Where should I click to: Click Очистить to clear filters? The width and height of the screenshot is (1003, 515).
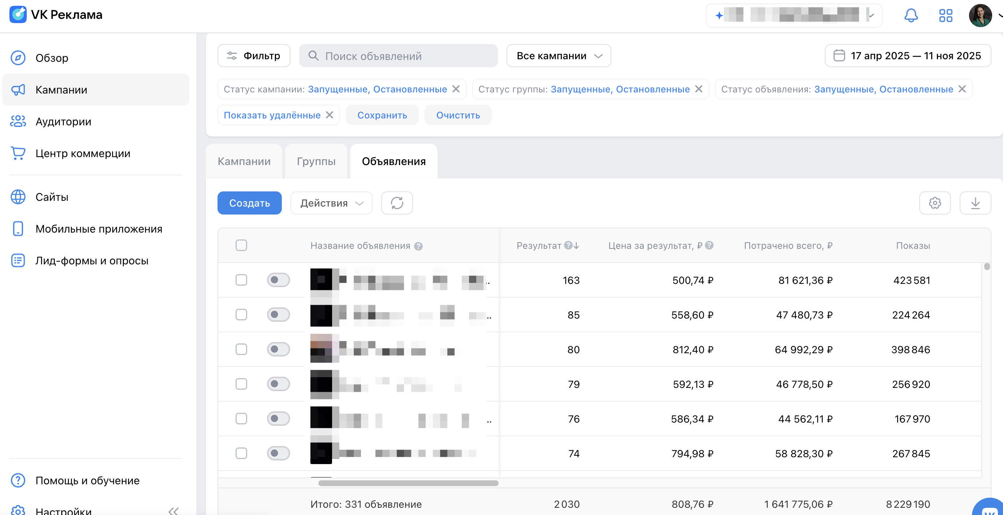[x=458, y=115]
